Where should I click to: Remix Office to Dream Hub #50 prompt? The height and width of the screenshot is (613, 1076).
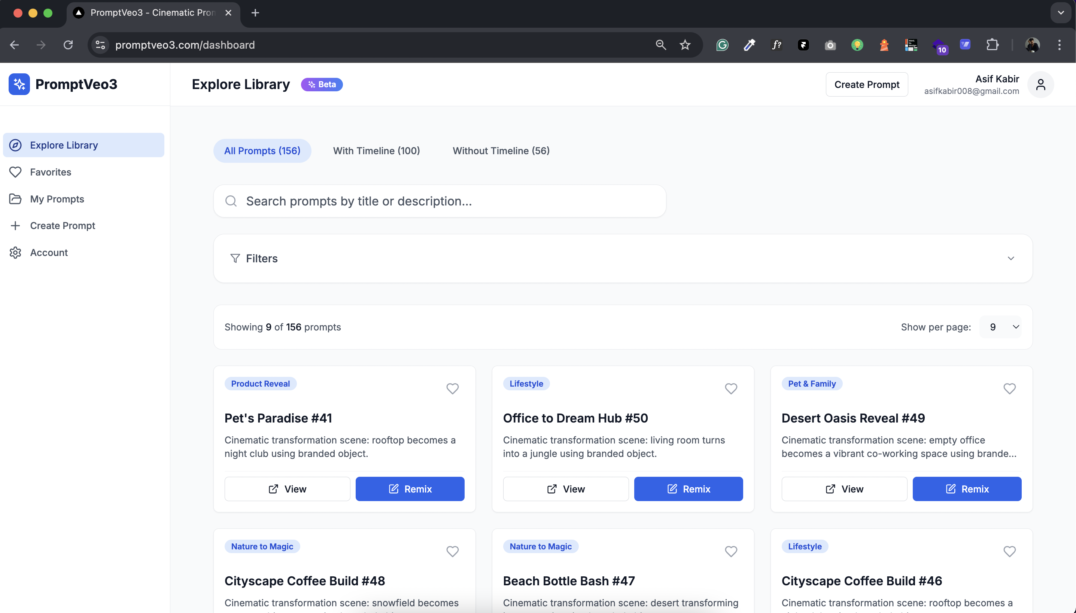tap(688, 489)
